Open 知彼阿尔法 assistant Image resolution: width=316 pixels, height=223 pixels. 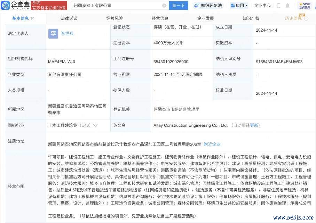coord(208,6)
